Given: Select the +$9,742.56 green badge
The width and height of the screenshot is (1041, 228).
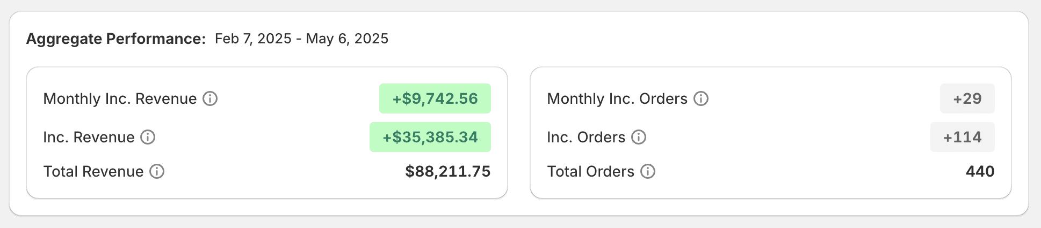Looking at the screenshot, I should pyautogui.click(x=435, y=98).
